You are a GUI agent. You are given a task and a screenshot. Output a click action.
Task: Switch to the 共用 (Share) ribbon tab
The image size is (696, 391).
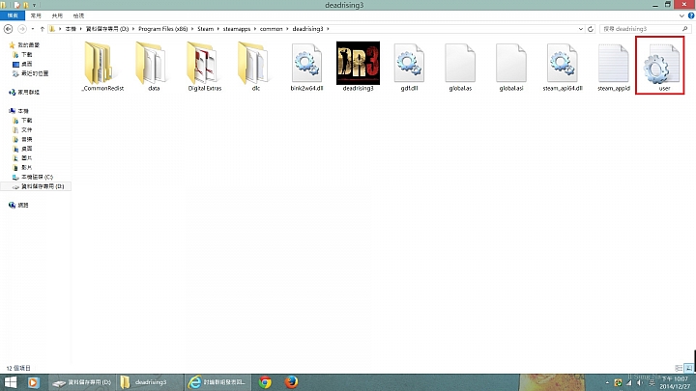(57, 15)
